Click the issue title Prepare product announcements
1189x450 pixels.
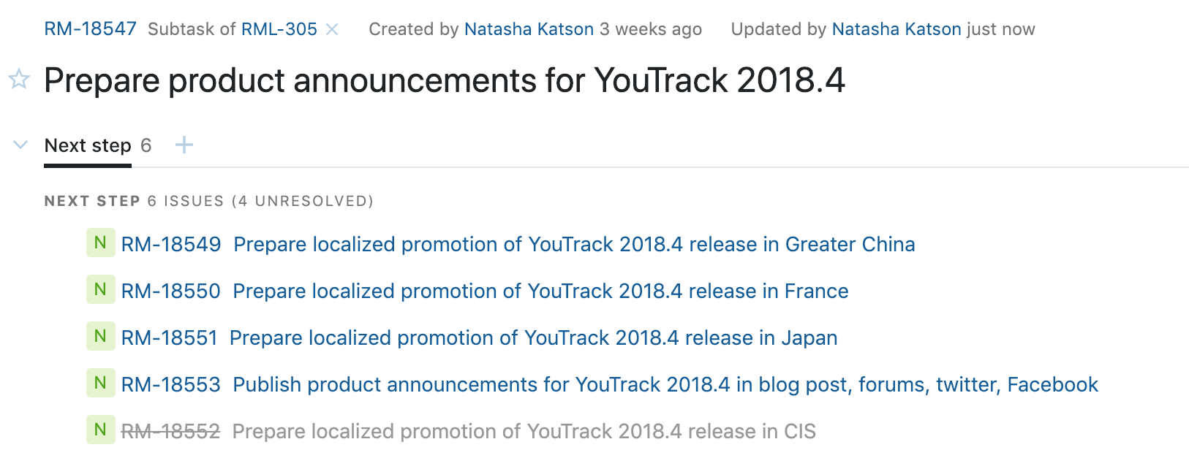point(445,80)
